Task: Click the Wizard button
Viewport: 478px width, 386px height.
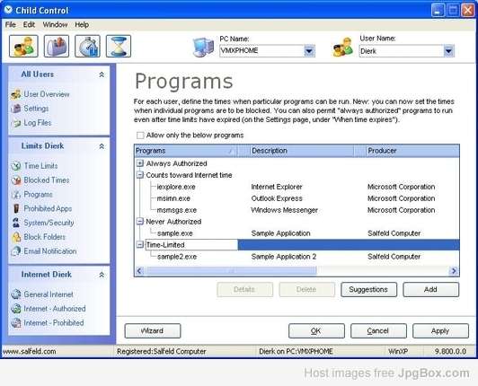Action: 153,331
